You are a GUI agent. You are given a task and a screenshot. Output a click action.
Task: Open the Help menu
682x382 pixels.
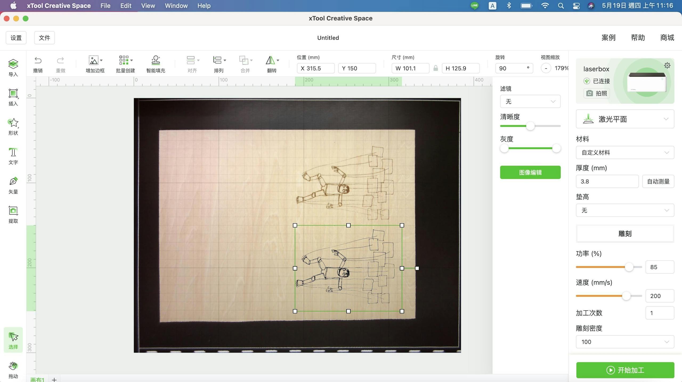[x=204, y=6]
